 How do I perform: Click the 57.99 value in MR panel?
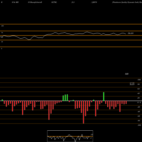click(132, 83)
